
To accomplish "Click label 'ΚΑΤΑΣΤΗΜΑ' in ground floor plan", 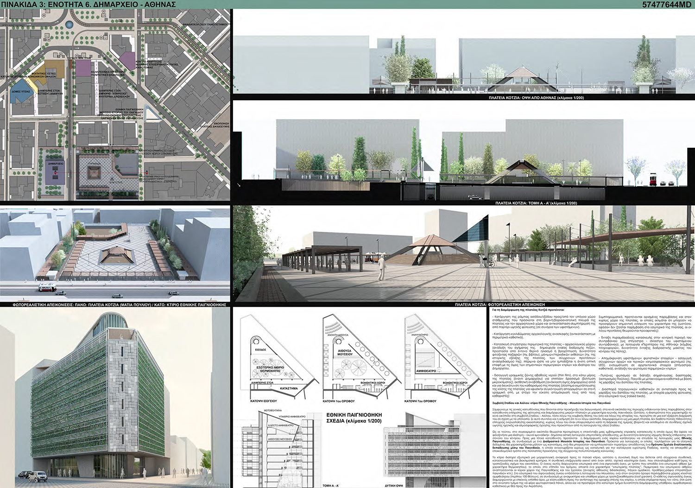I will point(289,388).
